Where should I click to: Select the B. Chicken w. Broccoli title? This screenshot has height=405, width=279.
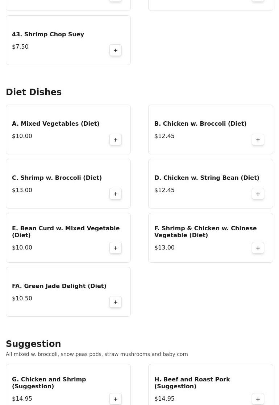tap(200, 124)
